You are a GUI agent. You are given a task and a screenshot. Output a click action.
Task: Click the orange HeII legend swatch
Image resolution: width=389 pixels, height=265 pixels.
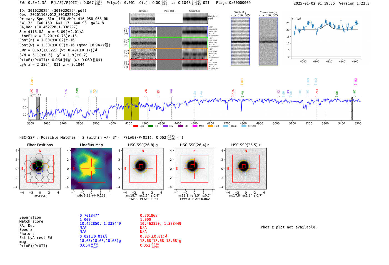tap(210, 126)
